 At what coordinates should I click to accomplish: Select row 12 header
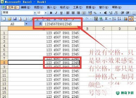pyautogui.click(x=4, y=80)
